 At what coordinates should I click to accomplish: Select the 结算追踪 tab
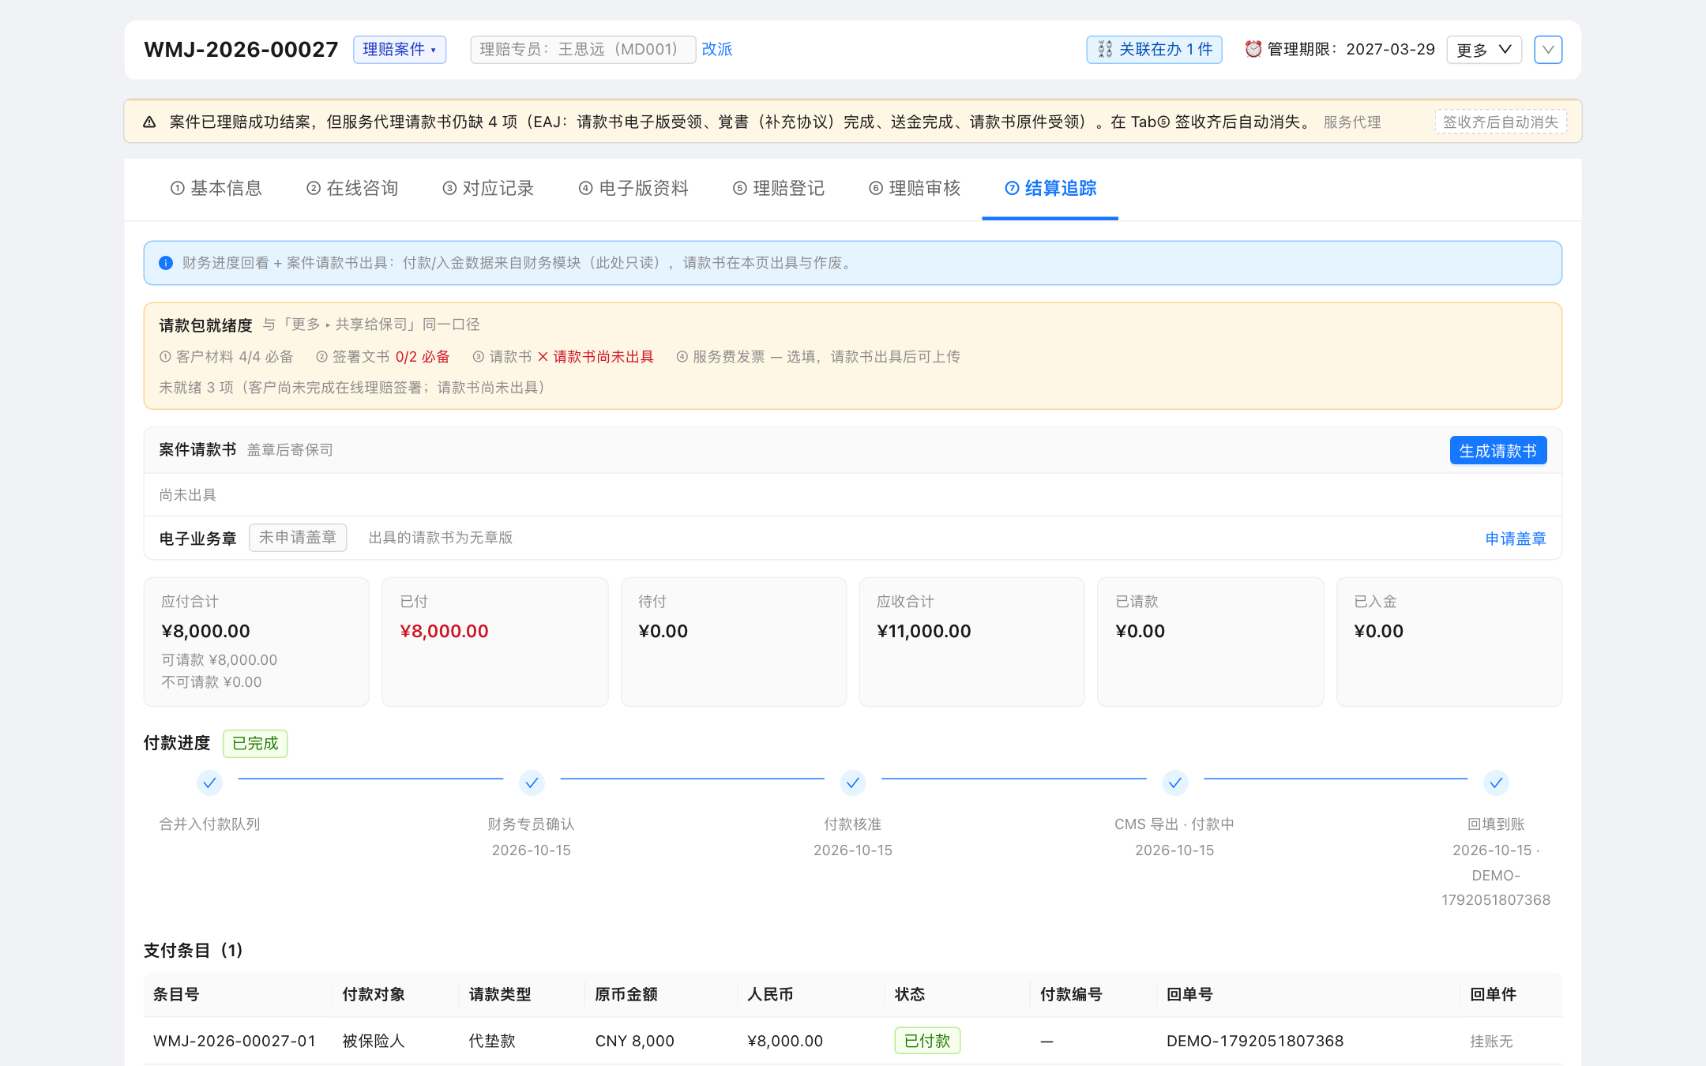[x=1050, y=188]
